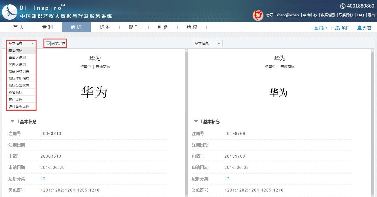Choose 商品服务列表 in the dropdown list
Screen dimensions: 377x197
19,71
